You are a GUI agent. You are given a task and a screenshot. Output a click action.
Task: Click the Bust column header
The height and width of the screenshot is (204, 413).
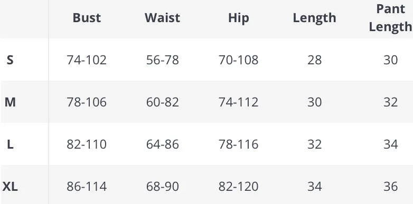point(87,18)
